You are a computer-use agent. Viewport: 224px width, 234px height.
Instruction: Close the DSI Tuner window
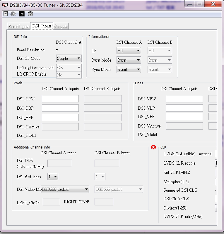click(213, 4)
